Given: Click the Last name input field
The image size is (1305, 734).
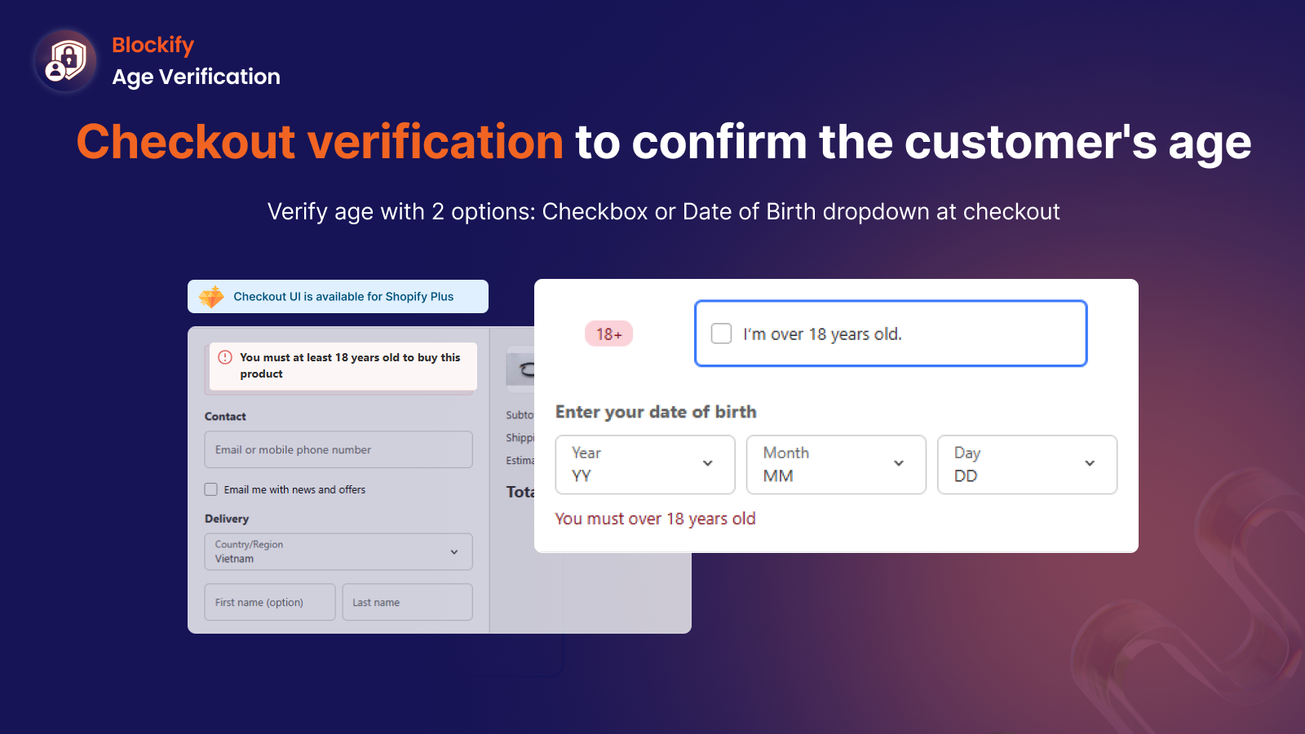Looking at the screenshot, I should (x=407, y=602).
